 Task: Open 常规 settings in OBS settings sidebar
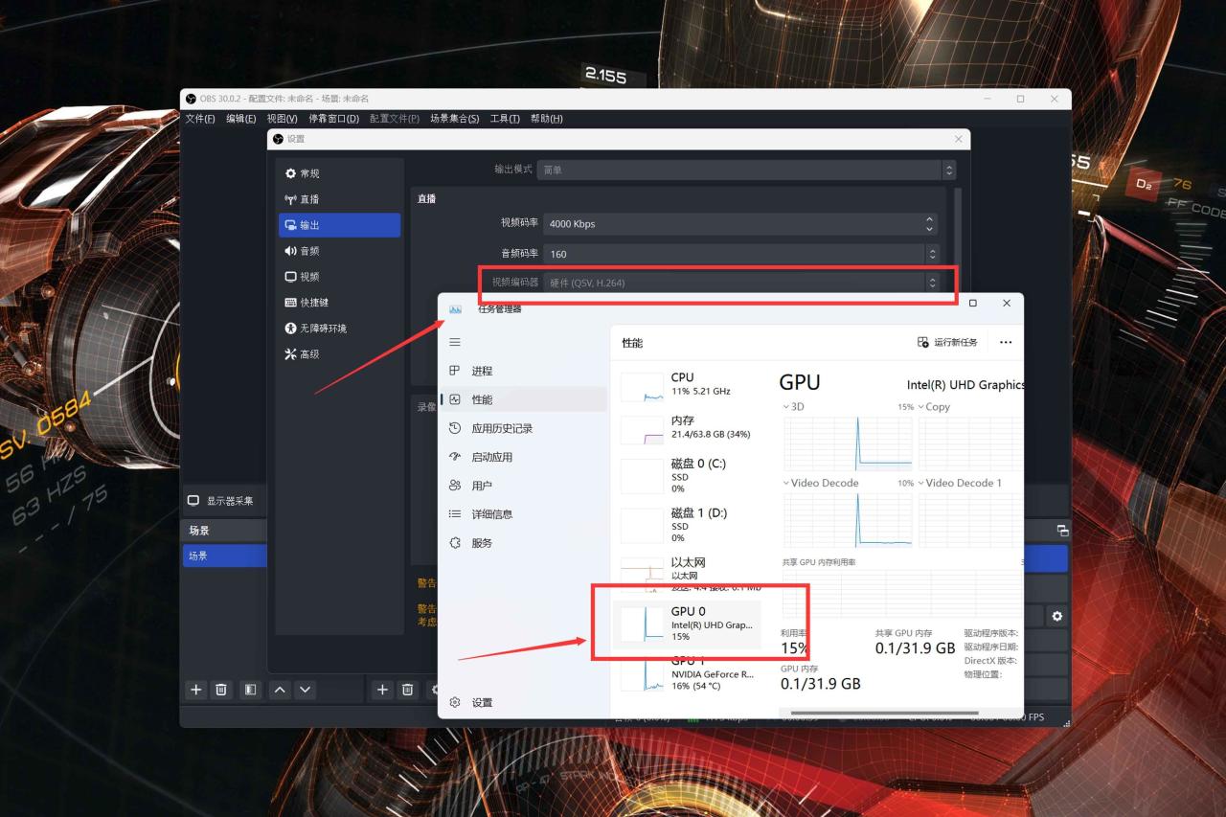339,173
